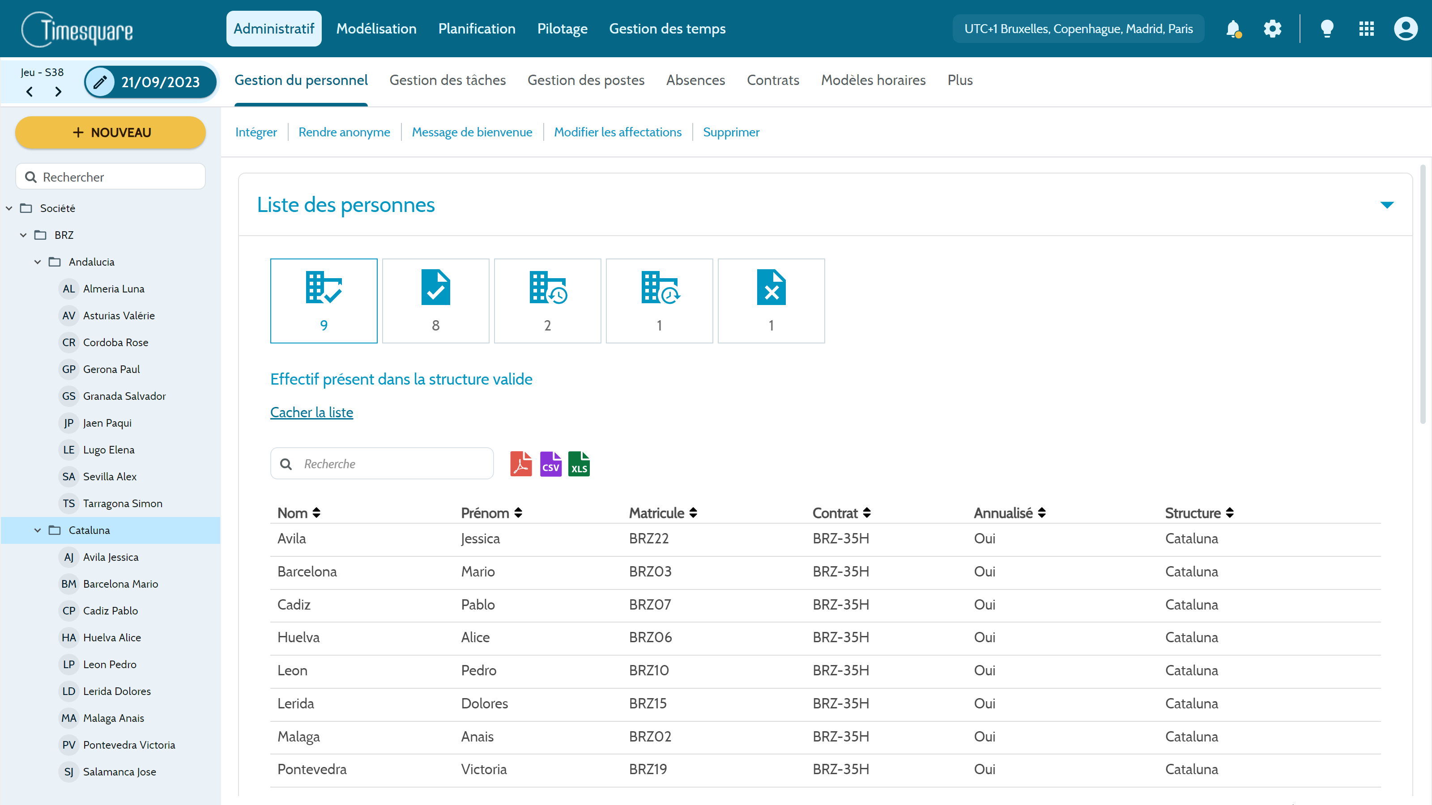The height and width of the screenshot is (805, 1432).
Task: Export the list as PDF
Action: point(521,464)
